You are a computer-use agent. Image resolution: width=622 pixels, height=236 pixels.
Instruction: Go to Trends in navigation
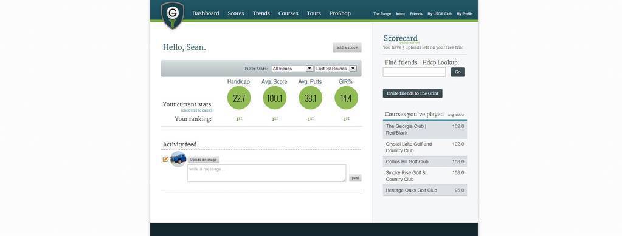(261, 13)
